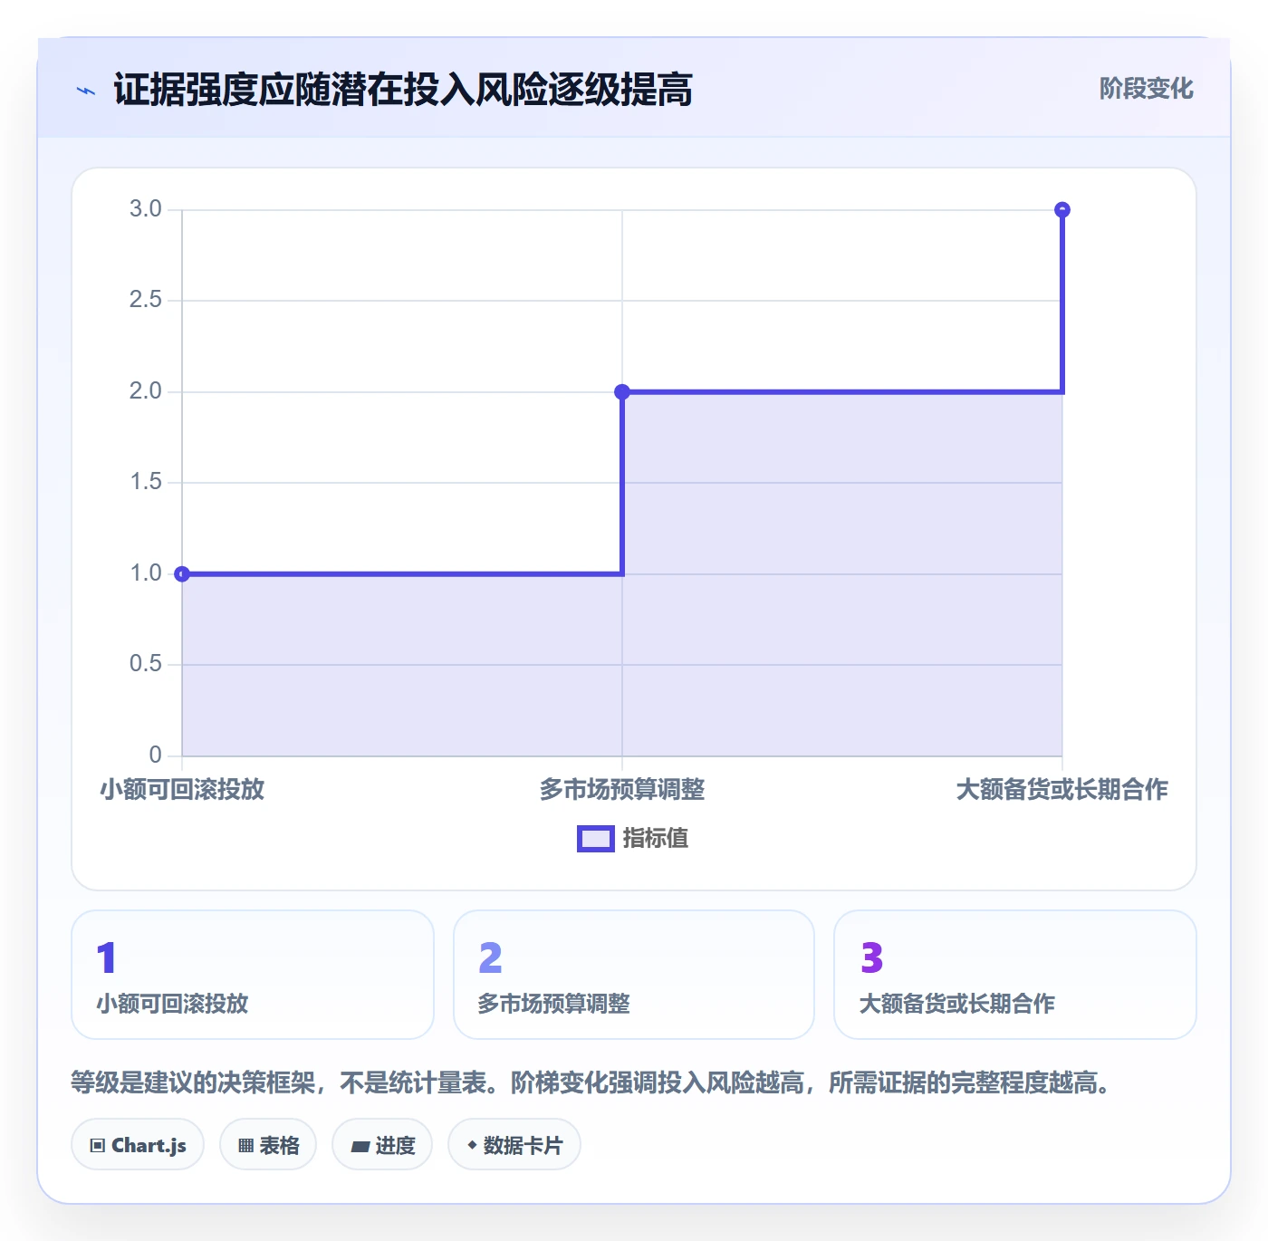Click the y-axis value 0.5
Image resolution: width=1268 pixels, height=1241 pixels.
tap(145, 664)
